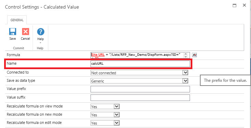
Task: Click the Connected to label
Action: click(x=18, y=72)
